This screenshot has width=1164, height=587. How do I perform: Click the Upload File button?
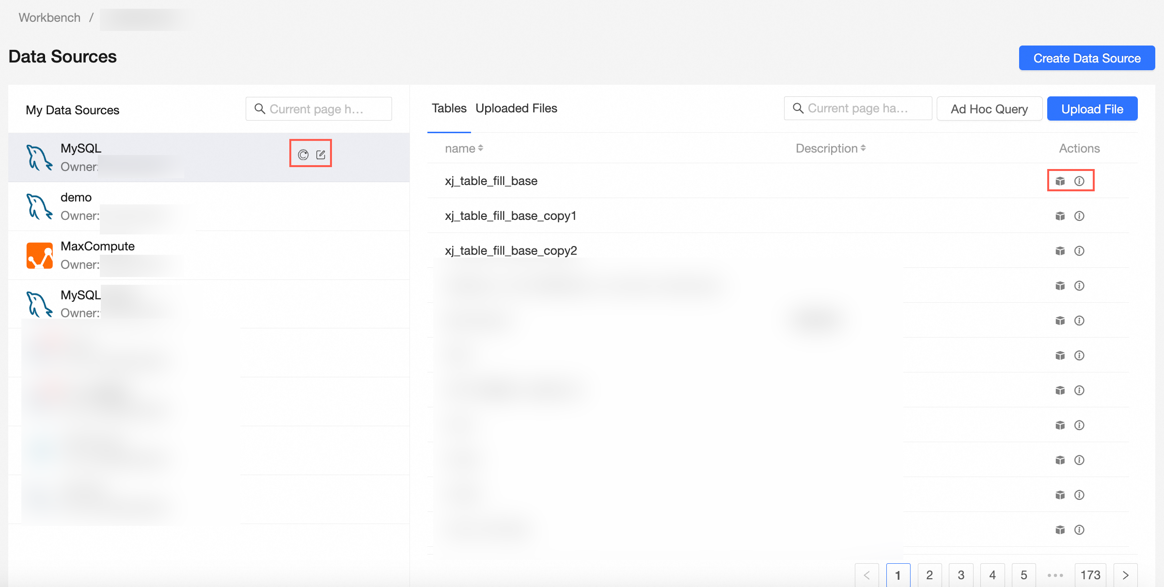1092,109
